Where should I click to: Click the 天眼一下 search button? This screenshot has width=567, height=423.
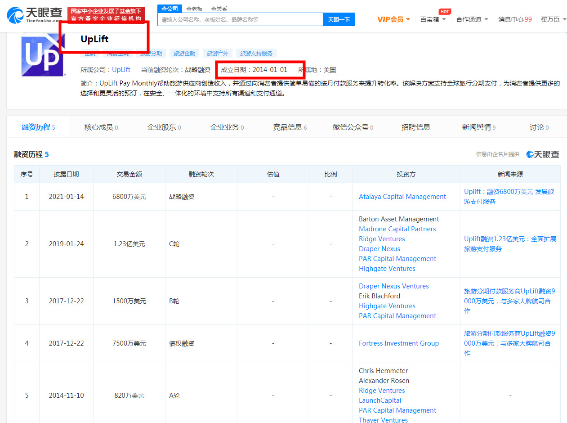coord(339,19)
